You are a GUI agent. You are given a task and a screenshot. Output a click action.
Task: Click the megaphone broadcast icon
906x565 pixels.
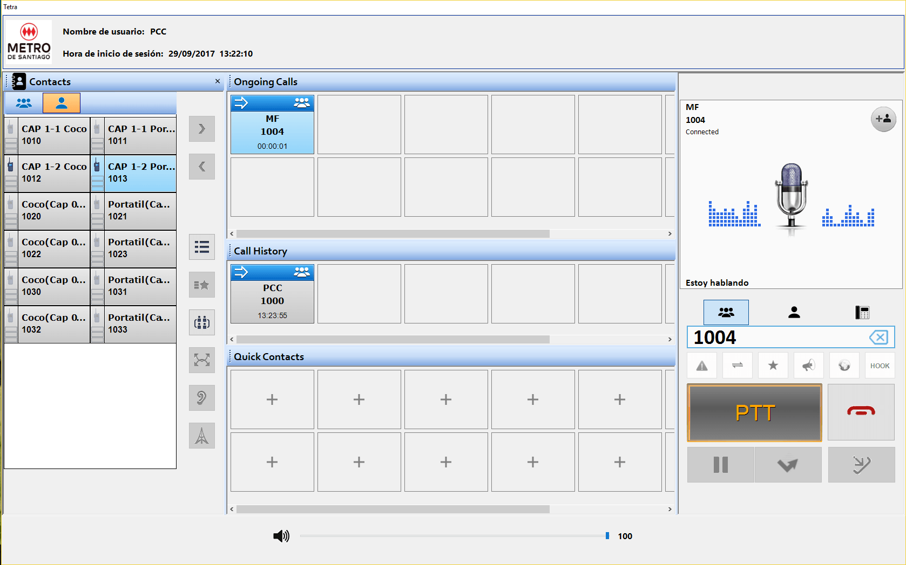808,366
